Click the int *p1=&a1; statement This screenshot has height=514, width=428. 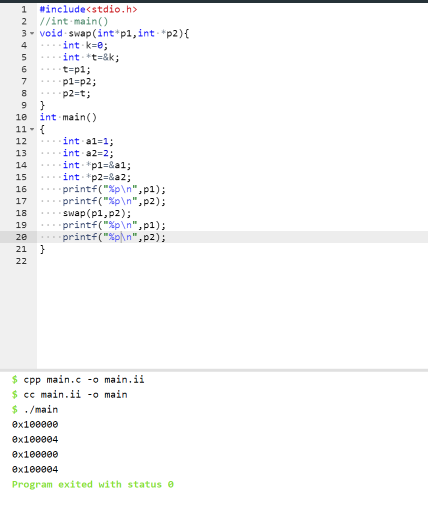97,165
